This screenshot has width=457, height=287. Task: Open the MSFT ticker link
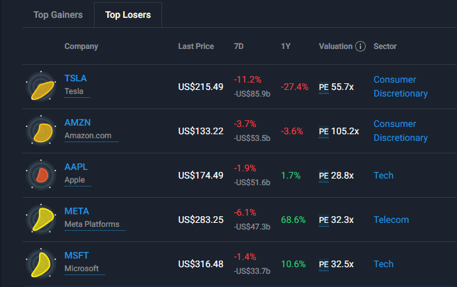[x=77, y=255]
